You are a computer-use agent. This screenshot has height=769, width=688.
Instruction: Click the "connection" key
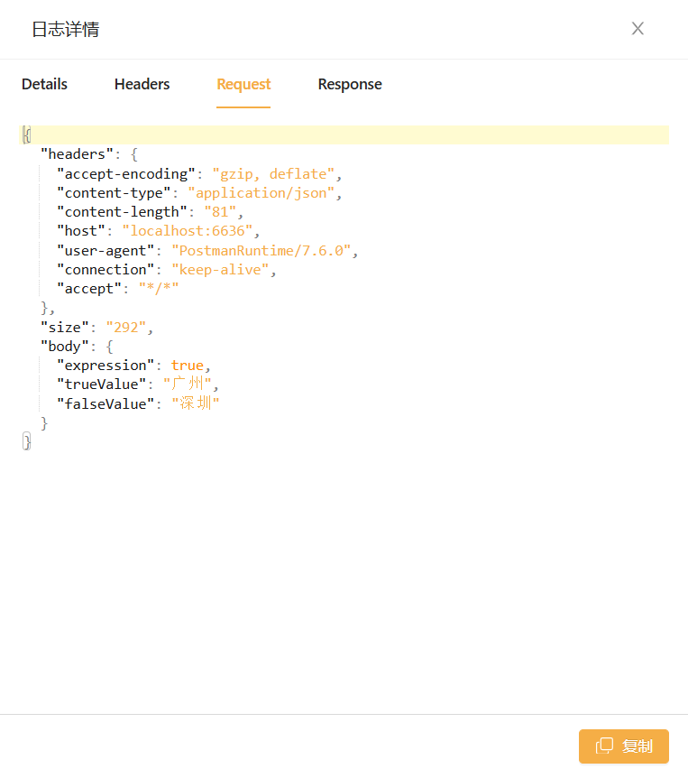105,270
